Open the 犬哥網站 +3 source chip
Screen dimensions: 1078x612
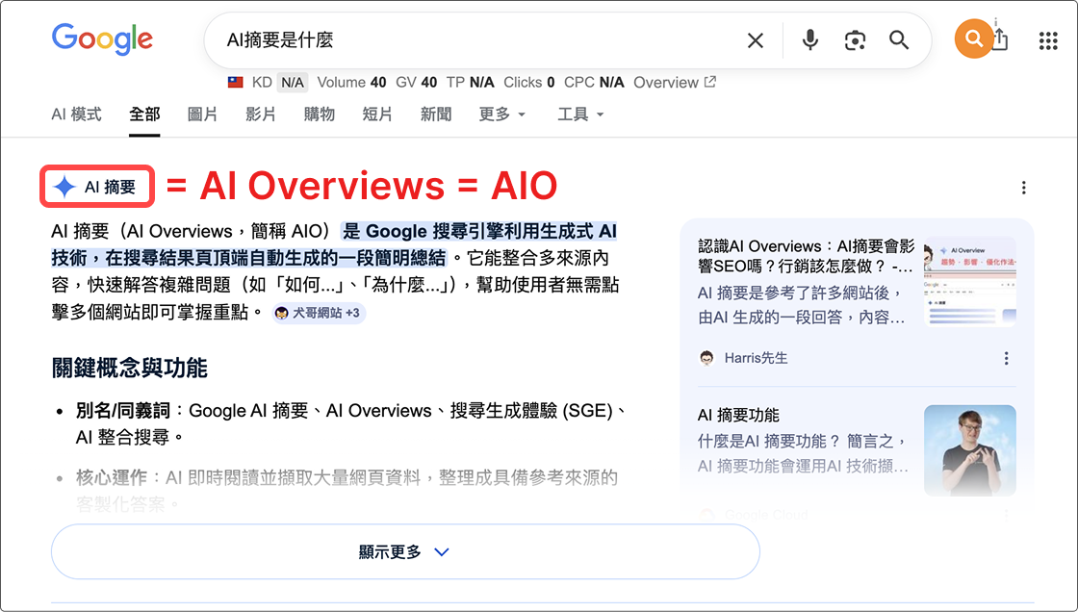318,313
